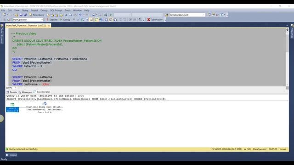This screenshot has width=294, height=165.
Task: Open the Properties side tab
Action: tap(292, 31)
